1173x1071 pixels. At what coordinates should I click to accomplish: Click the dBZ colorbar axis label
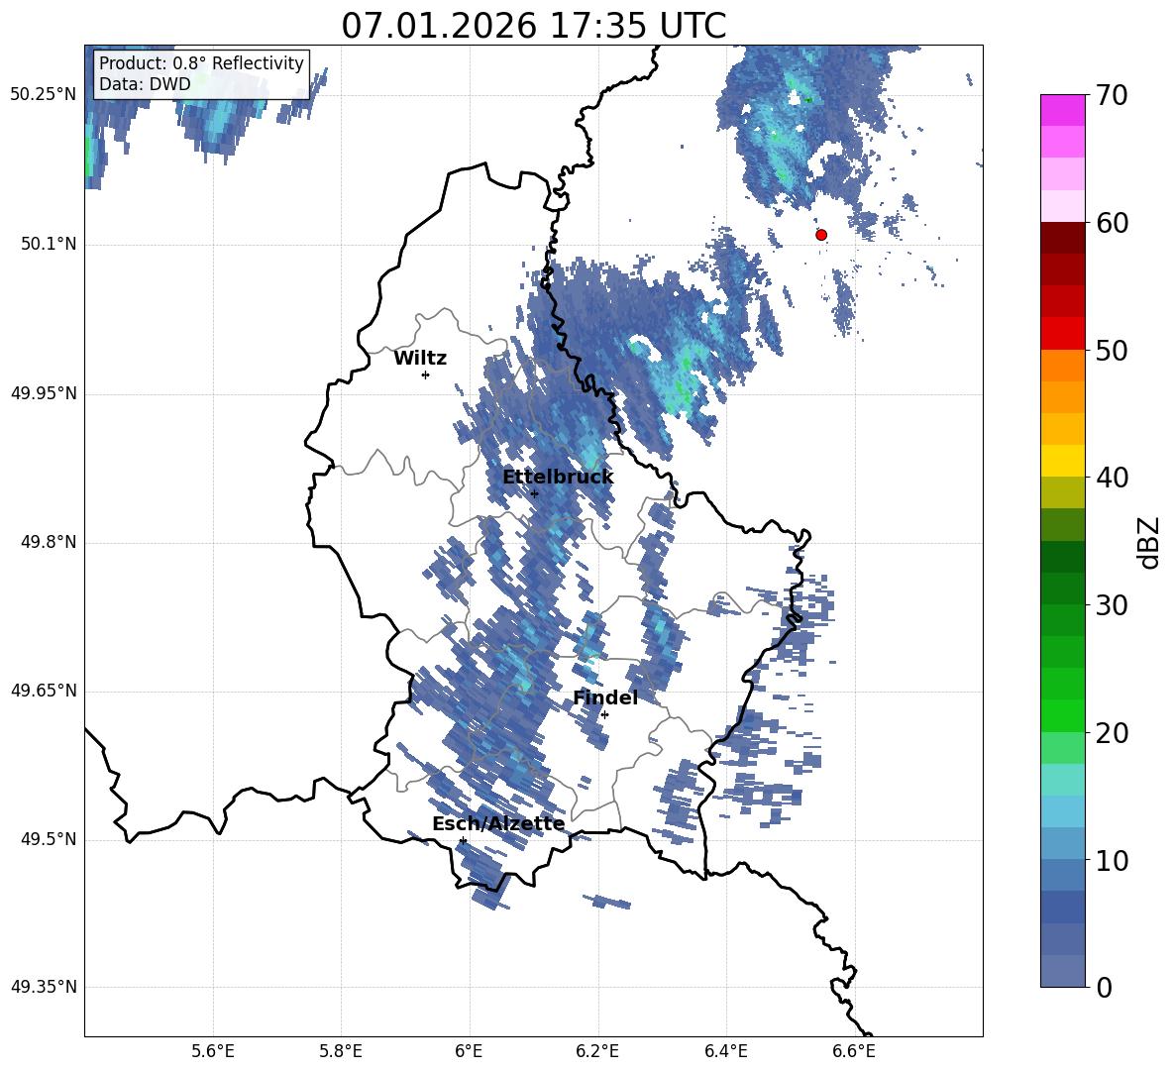(1147, 542)
